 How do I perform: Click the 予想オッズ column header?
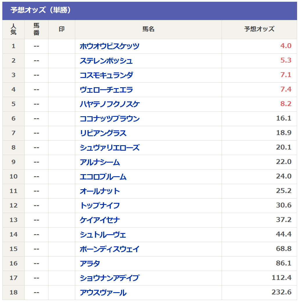[x=259, y=29]
